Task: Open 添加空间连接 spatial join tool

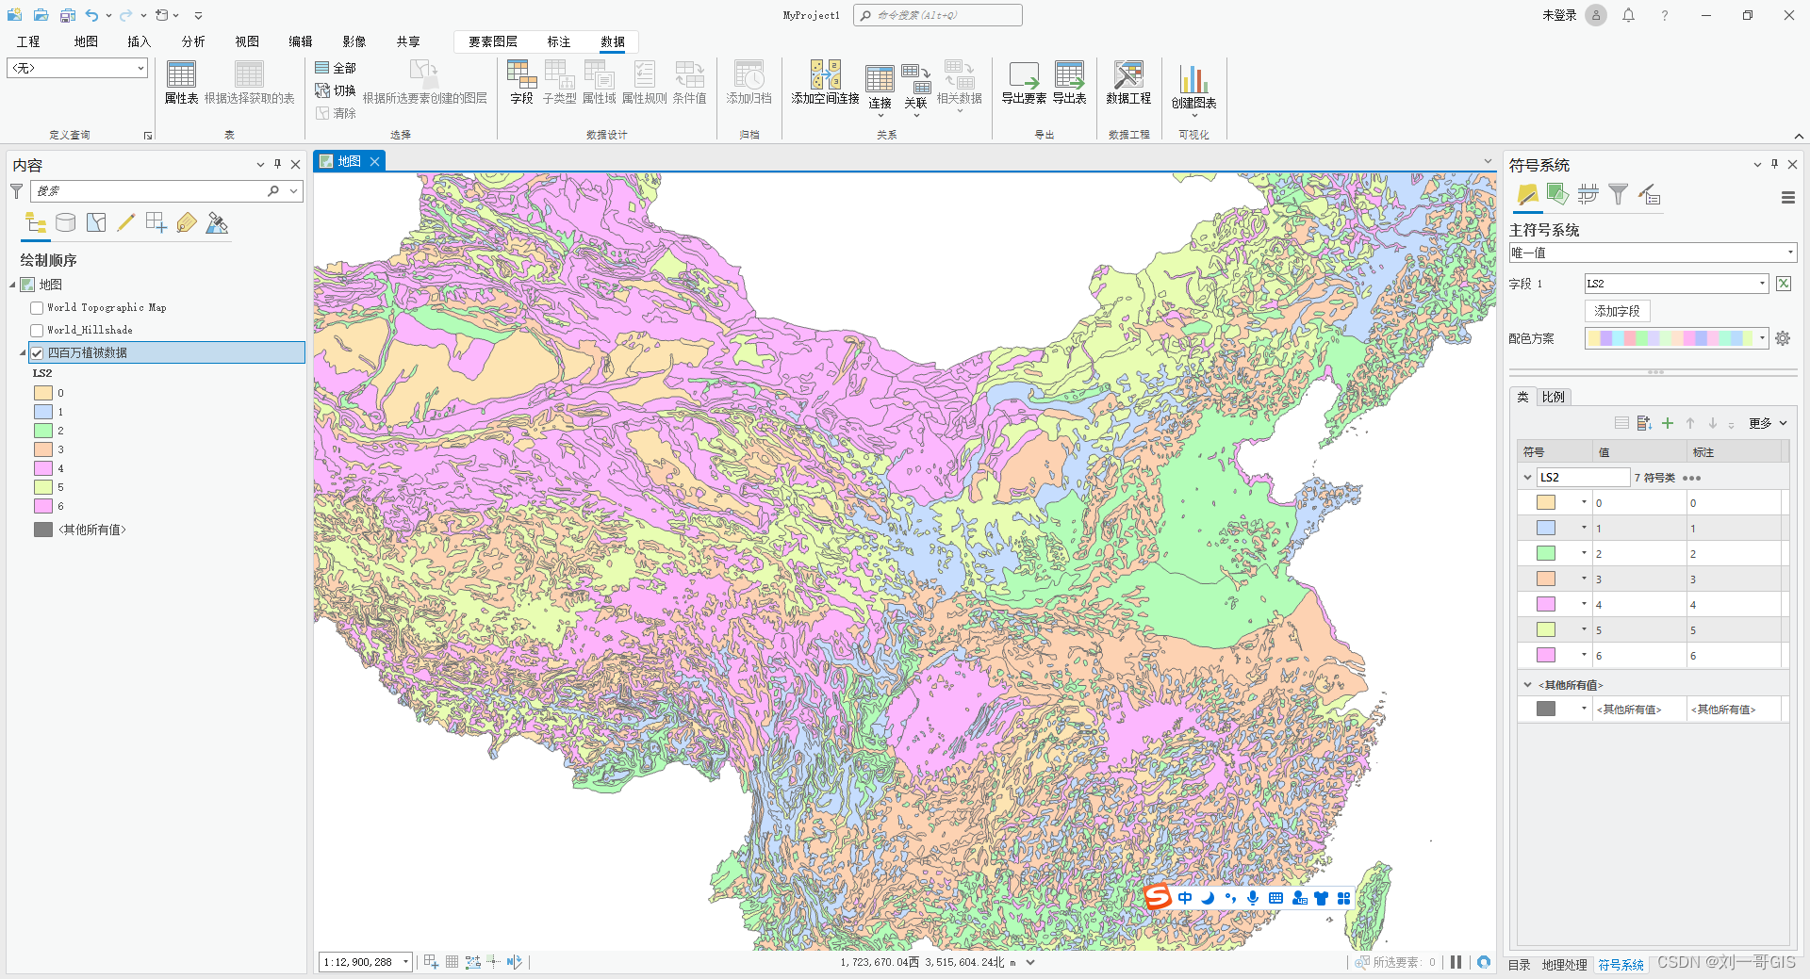Action: 825,82
